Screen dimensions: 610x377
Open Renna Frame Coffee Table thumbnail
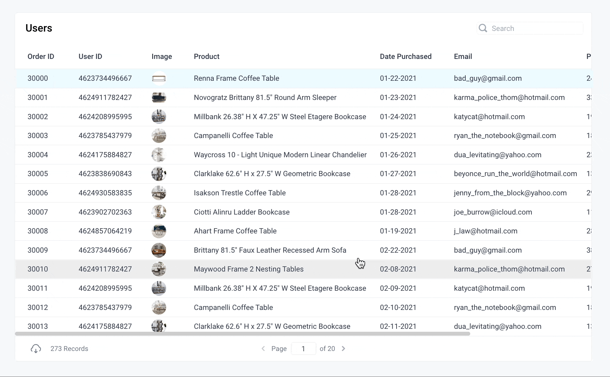click(159, 78)
